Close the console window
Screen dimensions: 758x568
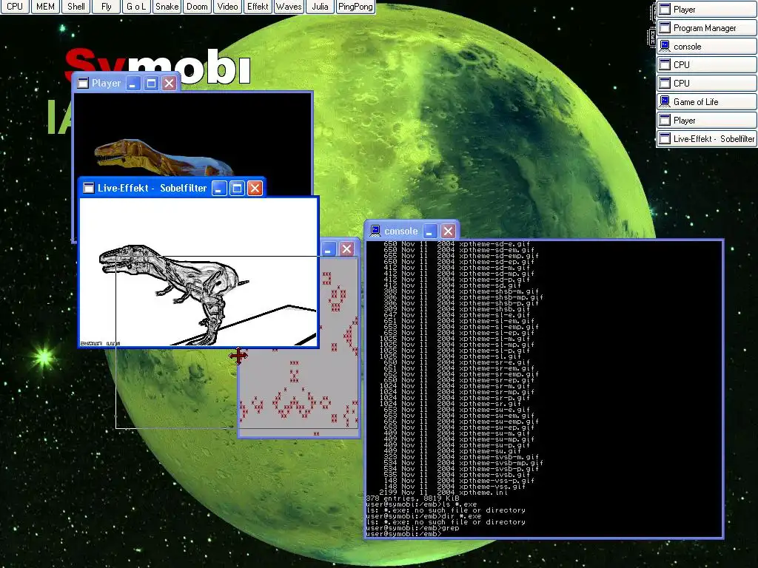point(448,231)
